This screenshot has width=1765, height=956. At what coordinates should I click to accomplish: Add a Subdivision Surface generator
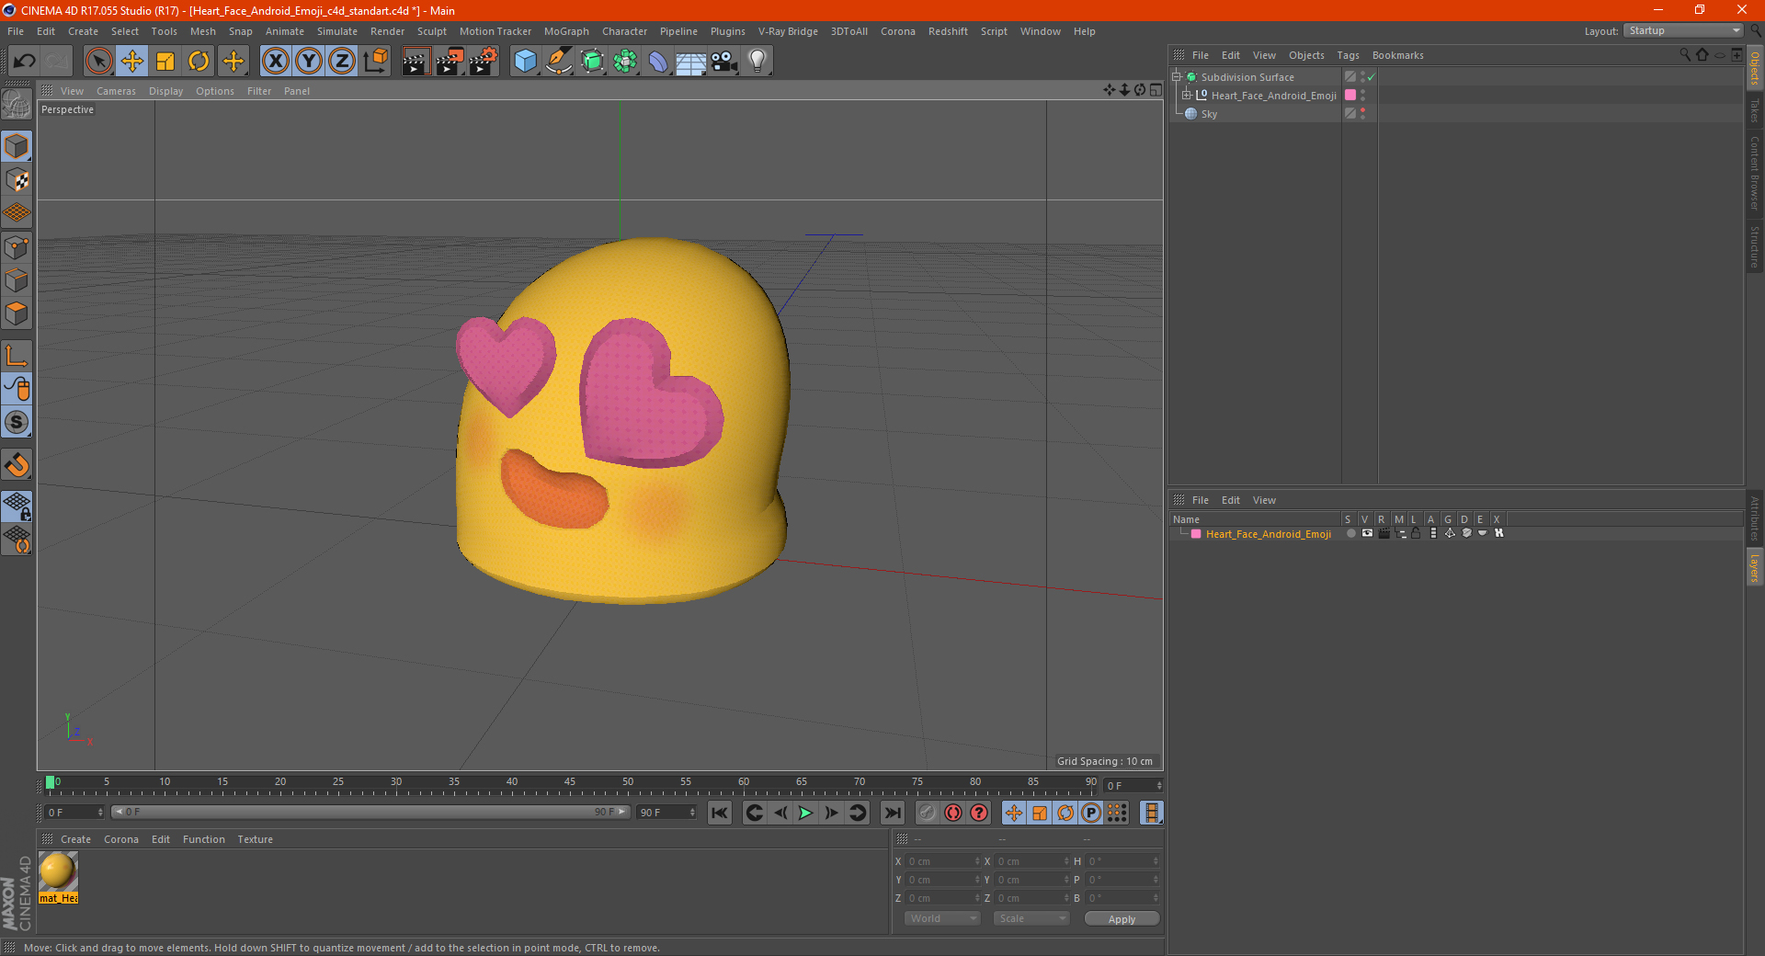click(592, 62)
